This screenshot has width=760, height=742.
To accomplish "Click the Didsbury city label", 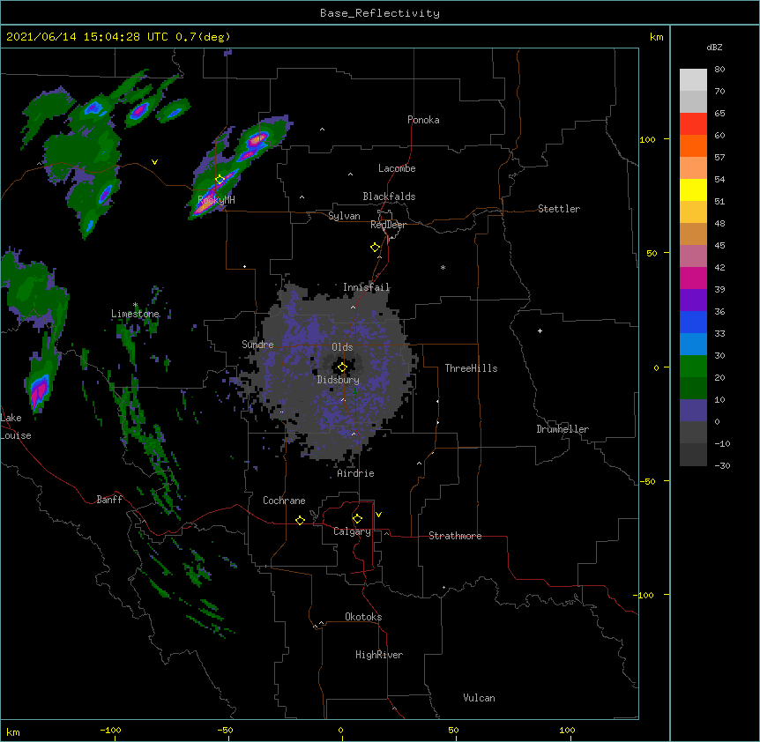I will (x=338, y=380).
